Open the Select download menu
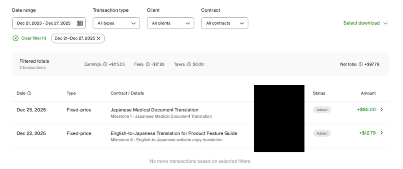The height and width of the screenshot is (169, 403). (x=365, y=23)
